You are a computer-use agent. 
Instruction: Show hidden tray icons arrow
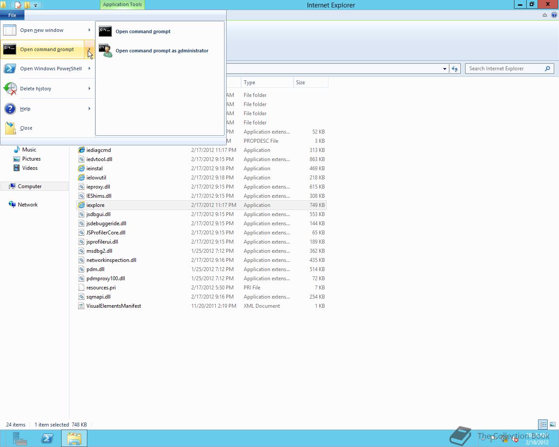pos(483,439)
